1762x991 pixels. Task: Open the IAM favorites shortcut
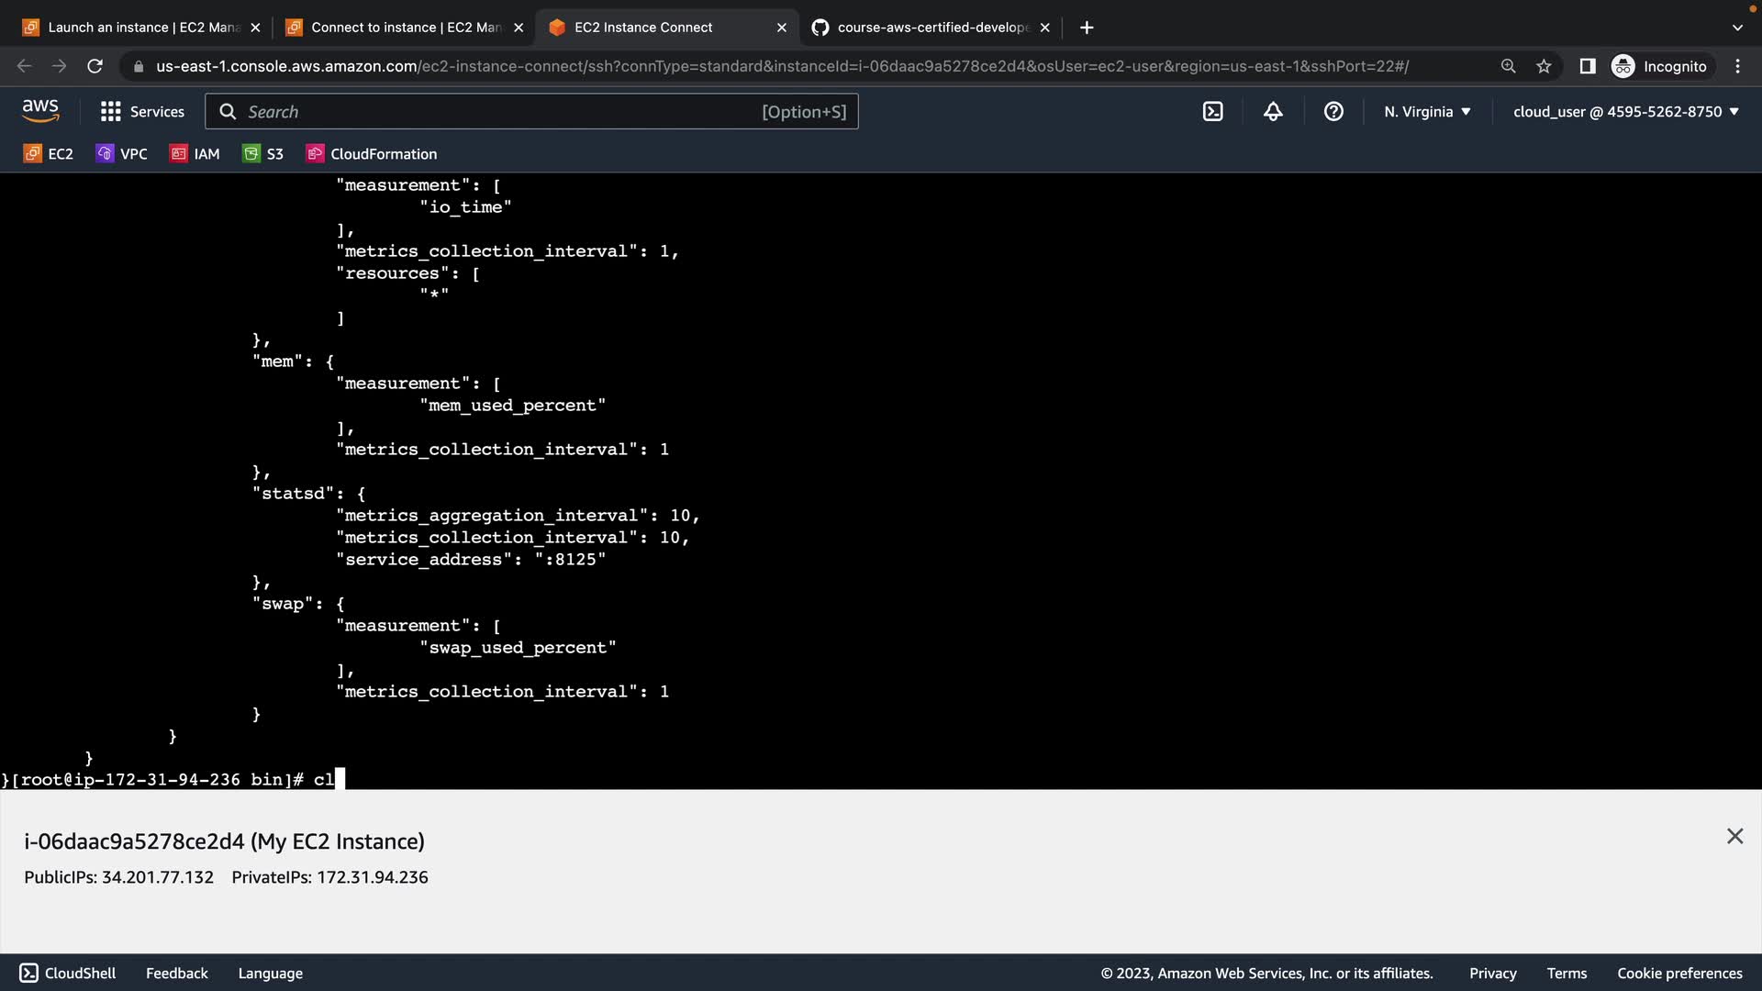195,154
